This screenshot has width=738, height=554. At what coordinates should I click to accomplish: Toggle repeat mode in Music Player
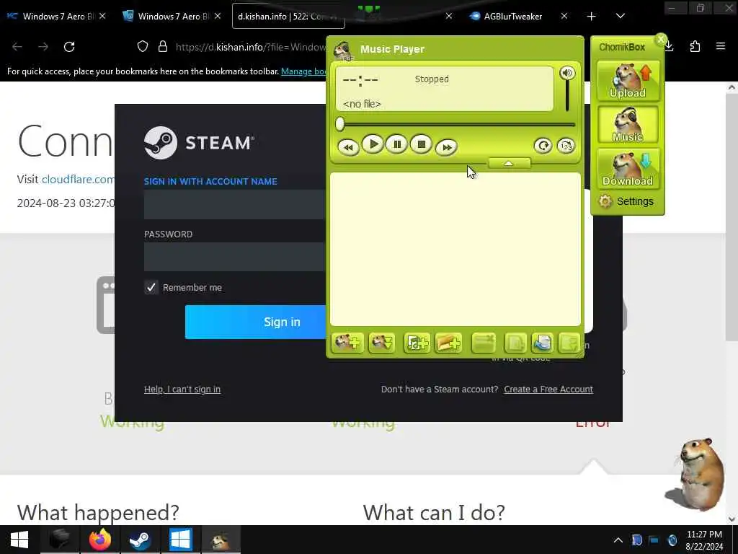pyautogui.click(x=543, y=146)
